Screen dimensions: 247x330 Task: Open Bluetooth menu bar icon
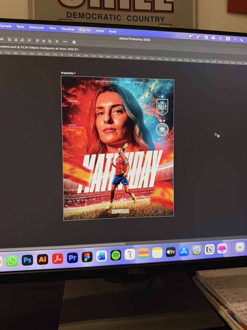coord(235,39)
